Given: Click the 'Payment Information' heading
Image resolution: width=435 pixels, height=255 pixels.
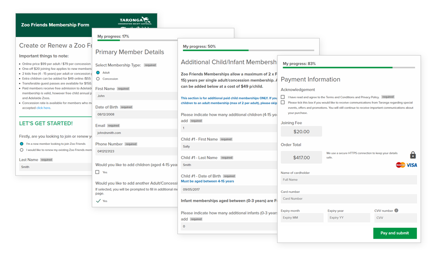Looking at the screenshot, I should [x=310, y=79].
